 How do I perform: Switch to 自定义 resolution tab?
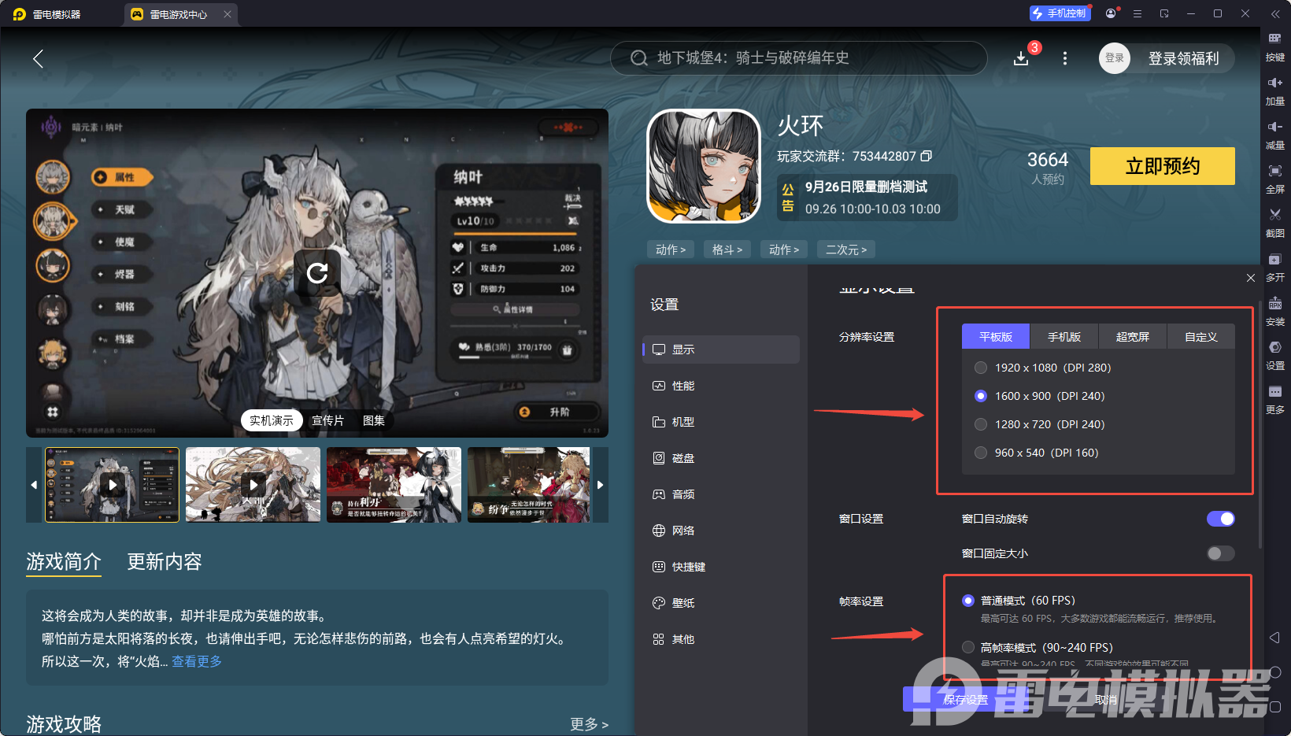1201,337
